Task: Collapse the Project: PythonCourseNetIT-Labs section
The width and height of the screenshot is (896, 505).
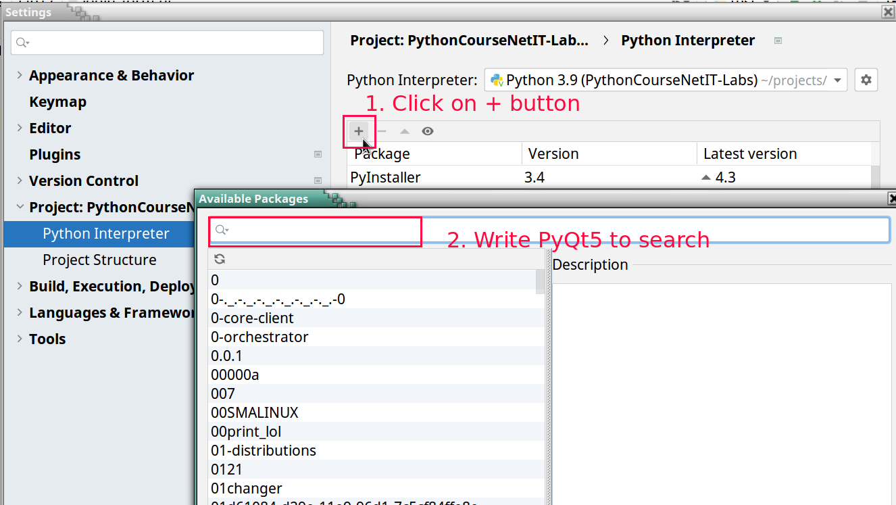Action: [x=20, y=207]
